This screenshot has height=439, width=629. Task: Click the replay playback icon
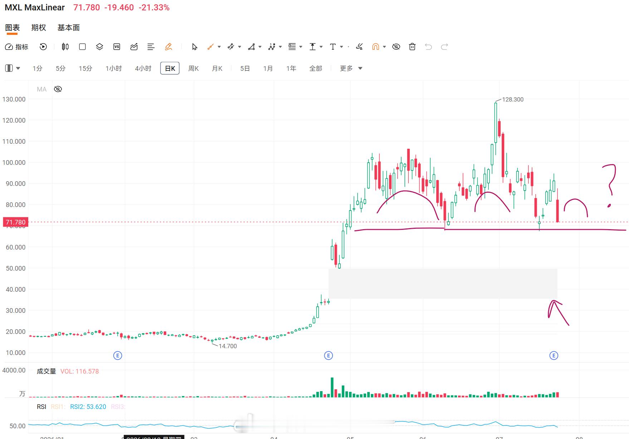point(43,47)
